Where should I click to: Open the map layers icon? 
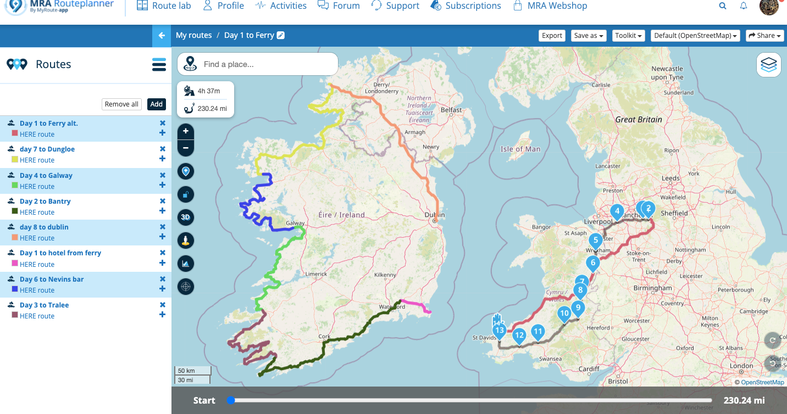(769, 65)
